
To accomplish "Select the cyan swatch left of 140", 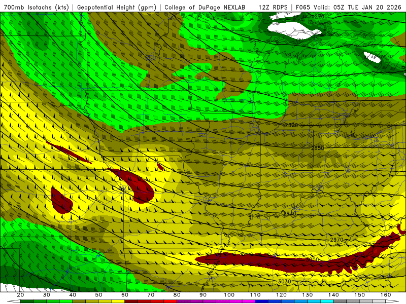I will click(327, 301).
